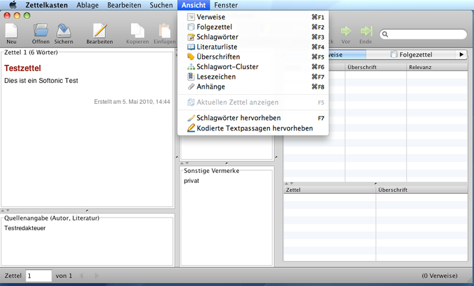The height and width of the screenshot is (286, 474).
Task: Collapse divider arrows above Quellenangabe panel
Action: [x=5, y=210]
